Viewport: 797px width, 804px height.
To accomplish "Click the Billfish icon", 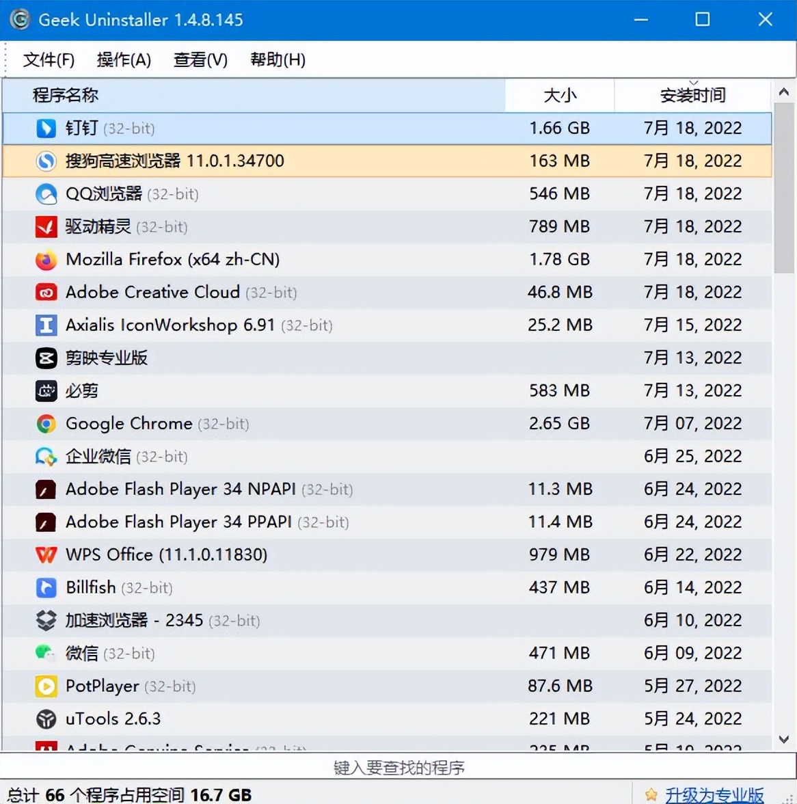I will point(46,588).
